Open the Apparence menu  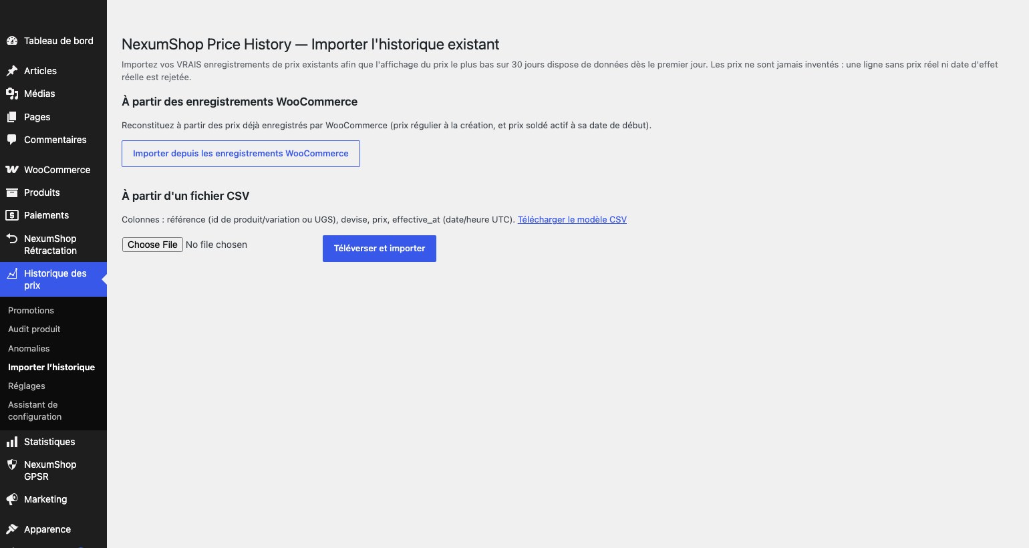click(53, 529)
